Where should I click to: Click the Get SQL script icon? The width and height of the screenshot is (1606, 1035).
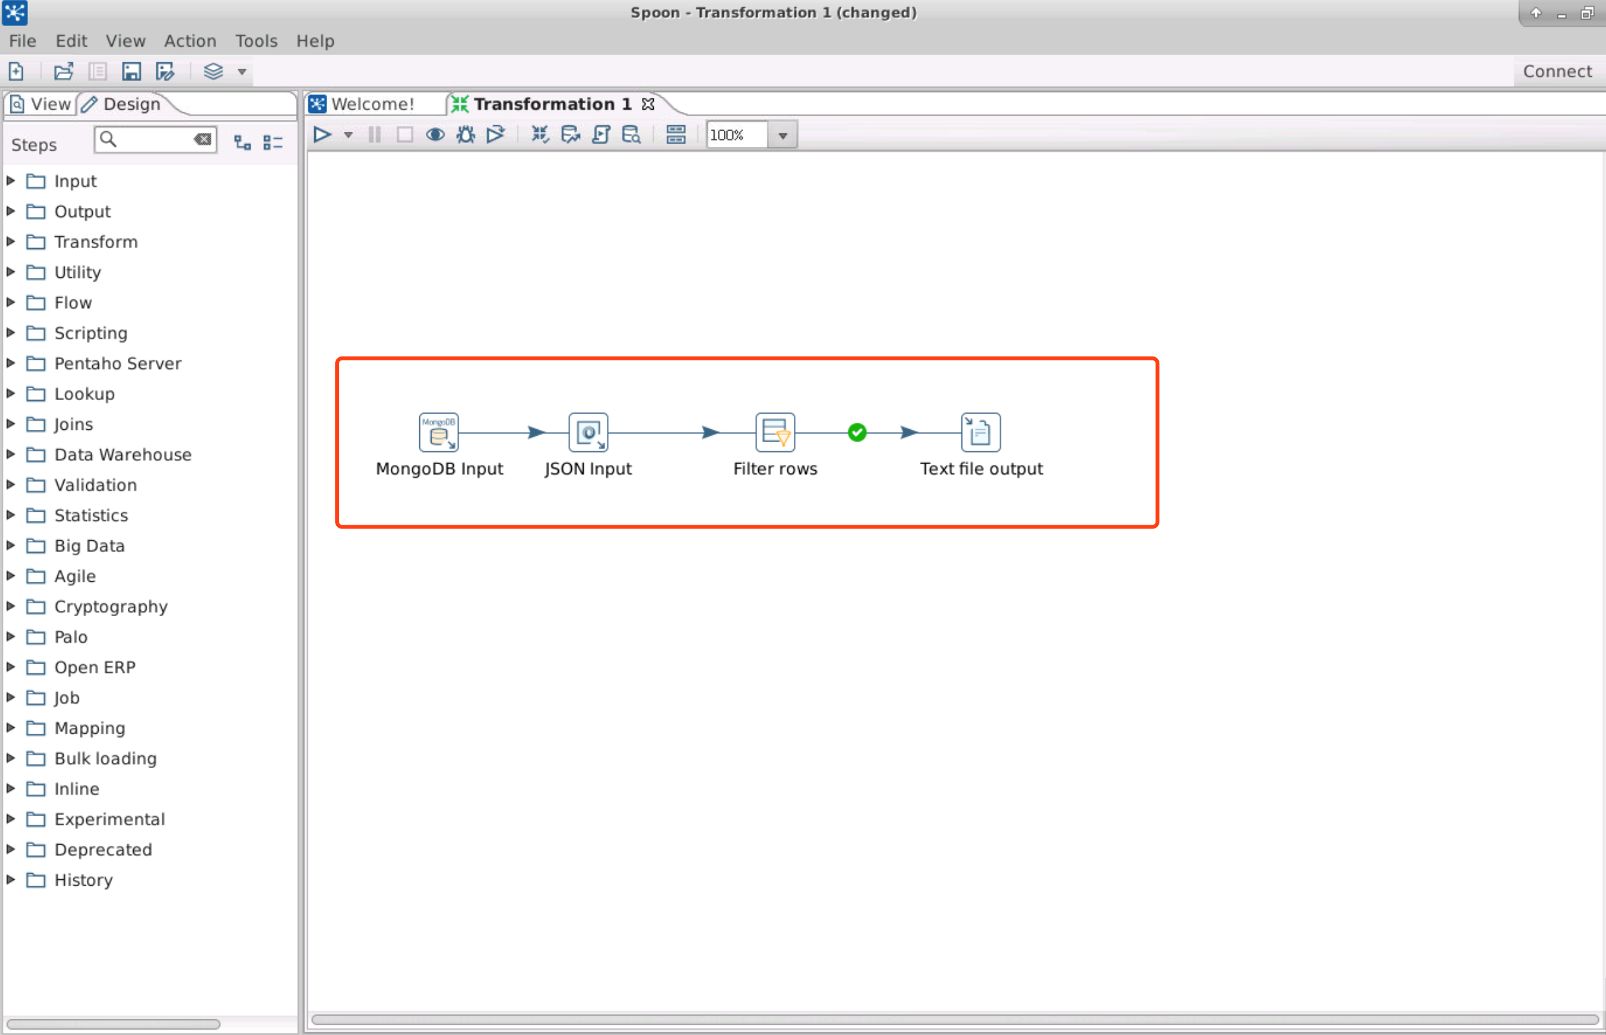[x=600, y=135]
